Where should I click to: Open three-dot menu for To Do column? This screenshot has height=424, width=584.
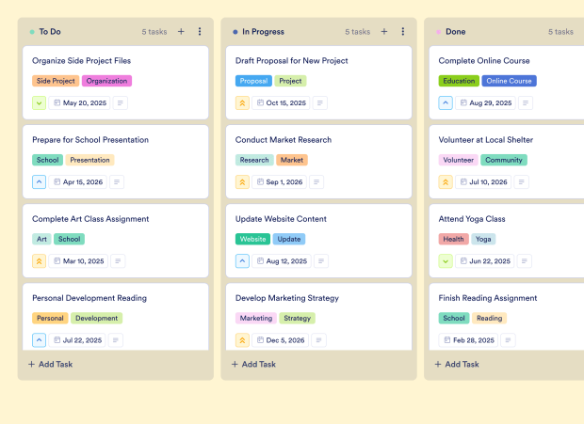200,31
